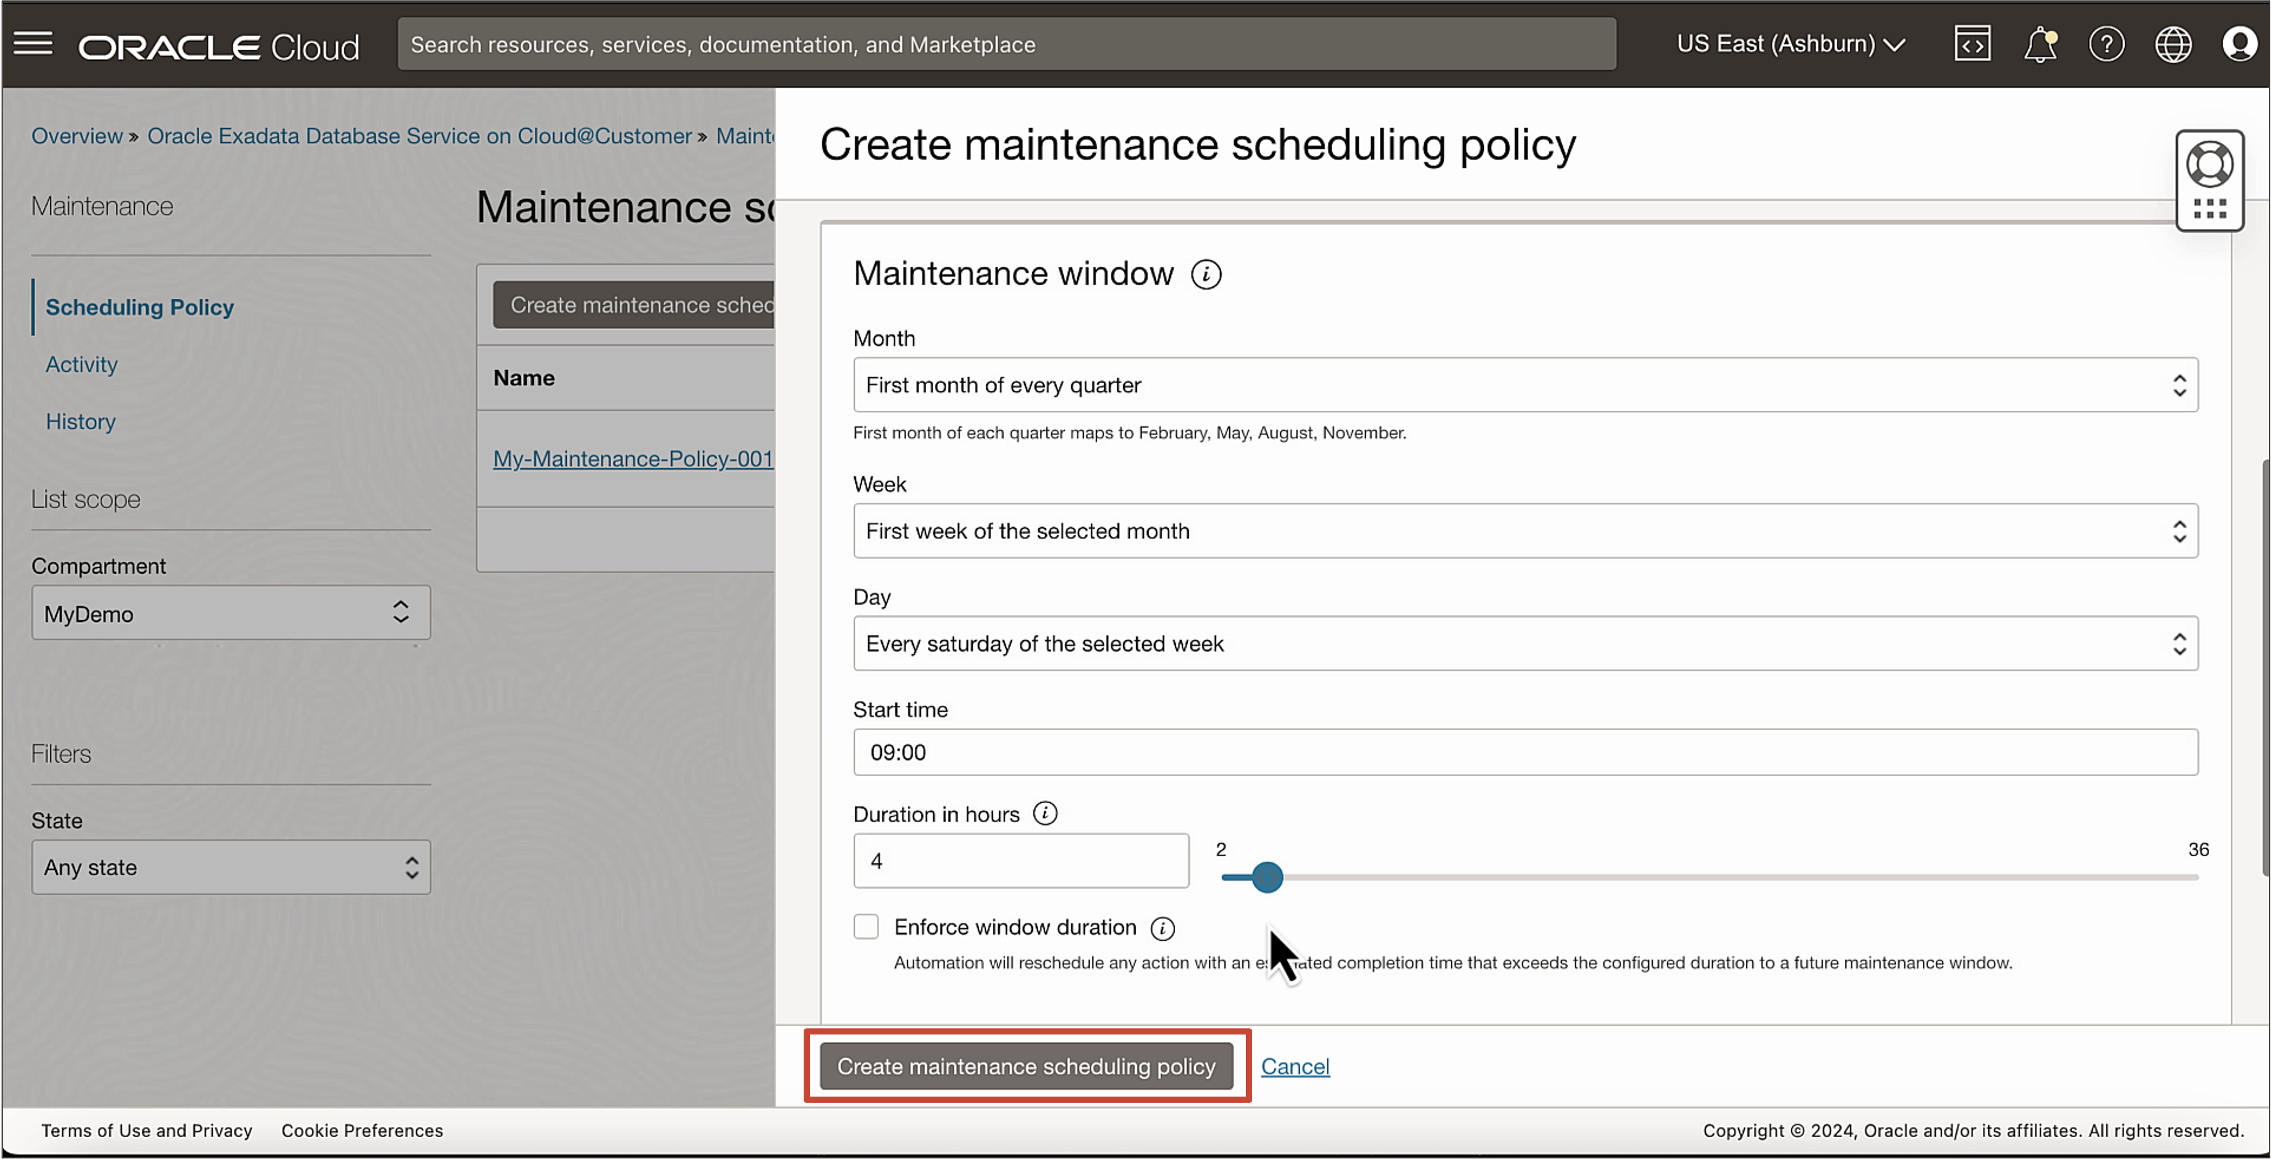The width and height of the screenshot is (2271, 1159).
Task: Open the Cloud Shell developer tools icon
Action: click(1972, 43)
